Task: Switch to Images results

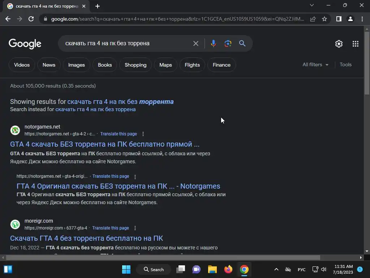Action: (77, 65)
